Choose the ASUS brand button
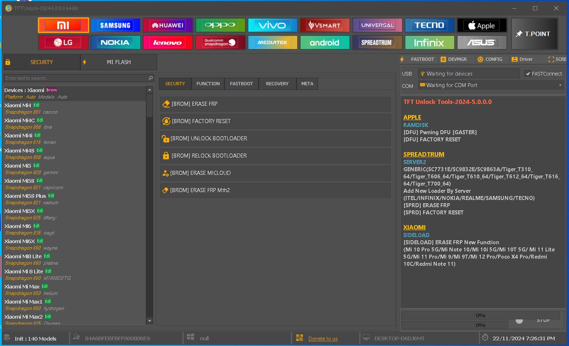 pos(482,42)
